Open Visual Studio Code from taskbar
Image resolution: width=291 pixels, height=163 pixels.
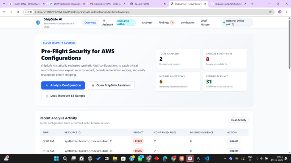coord(207,159)
